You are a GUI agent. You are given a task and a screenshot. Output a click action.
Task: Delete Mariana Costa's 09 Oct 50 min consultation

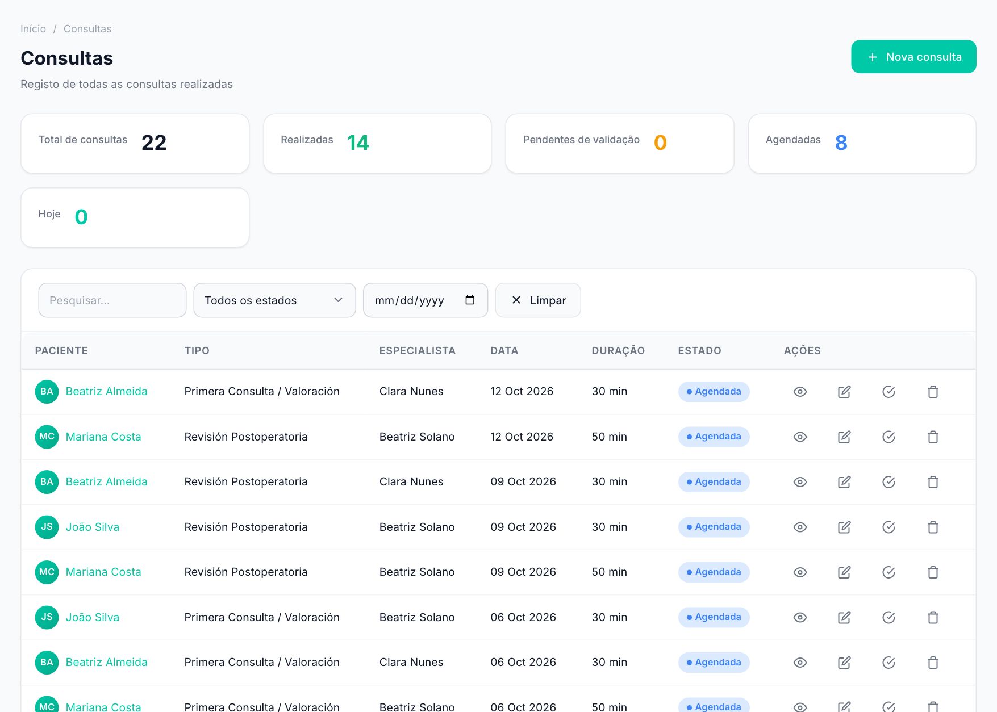click(x=933, y=572)
